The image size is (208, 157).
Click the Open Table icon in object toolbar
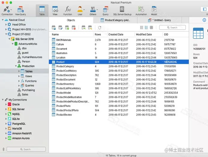54,28
